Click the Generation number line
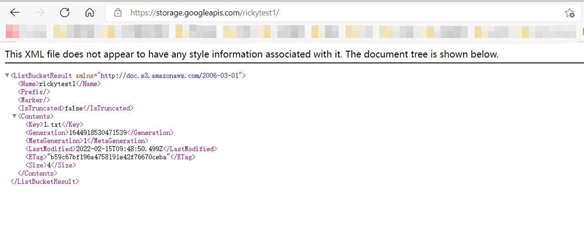Screen dimensions: 584x229 pos(99,133)
